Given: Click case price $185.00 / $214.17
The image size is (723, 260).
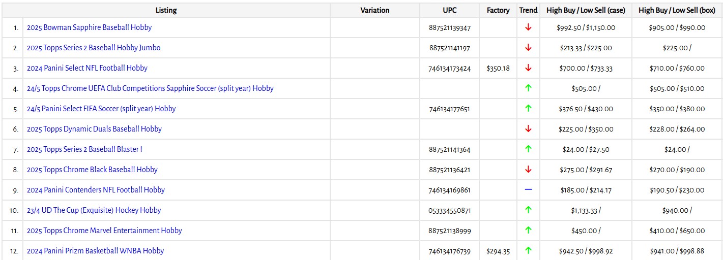Looking at the screenshot, I should [x=586, y=190].
